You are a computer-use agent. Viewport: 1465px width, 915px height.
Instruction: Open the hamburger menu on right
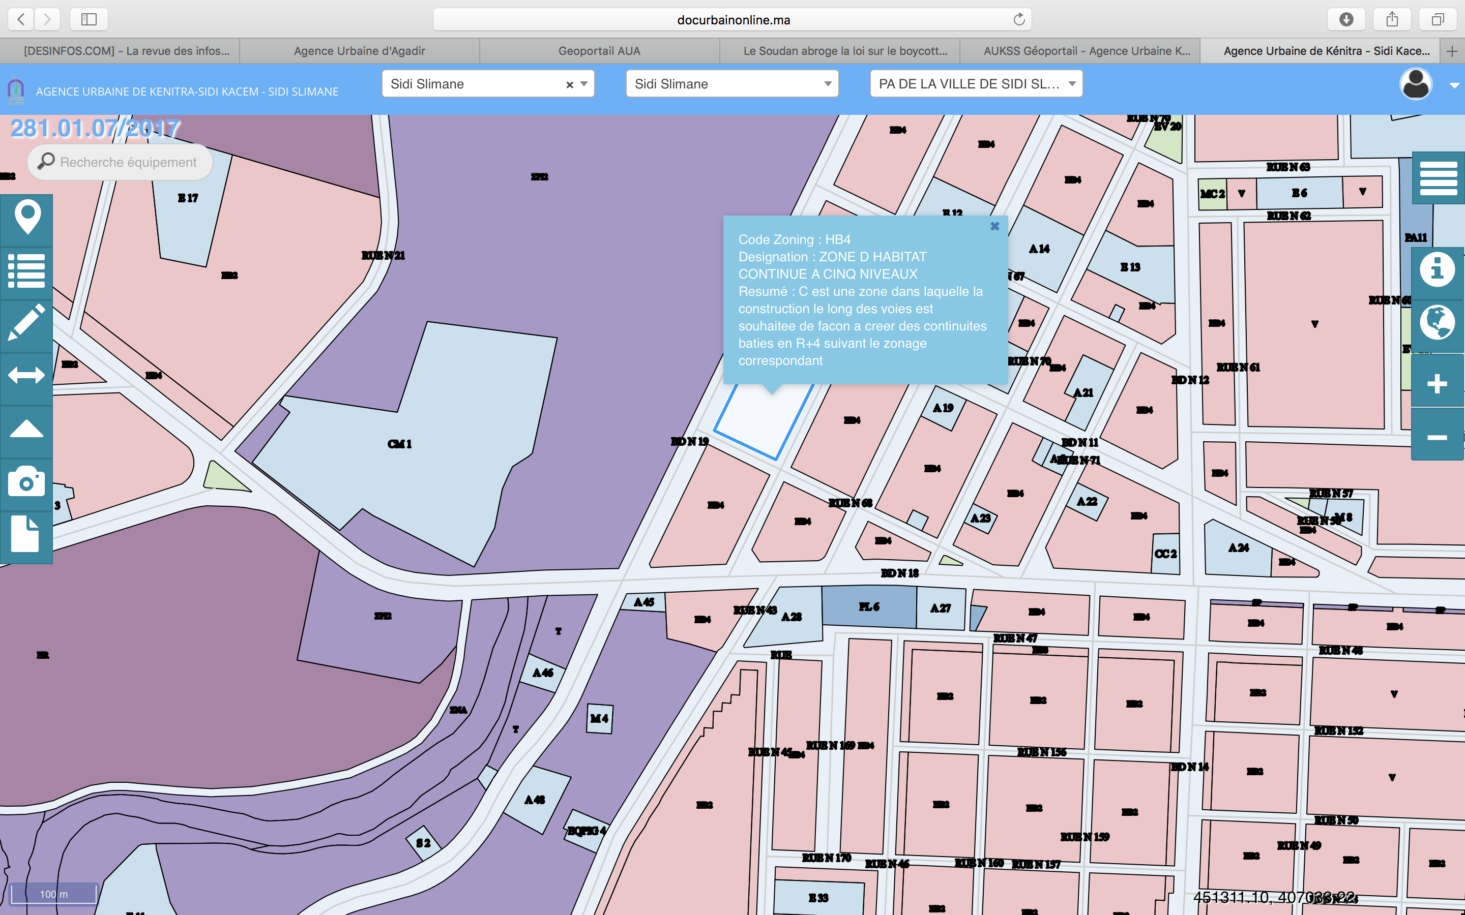click(1439, 178)
